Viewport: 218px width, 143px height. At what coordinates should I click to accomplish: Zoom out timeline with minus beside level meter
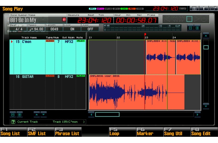(x=190, y=28)
